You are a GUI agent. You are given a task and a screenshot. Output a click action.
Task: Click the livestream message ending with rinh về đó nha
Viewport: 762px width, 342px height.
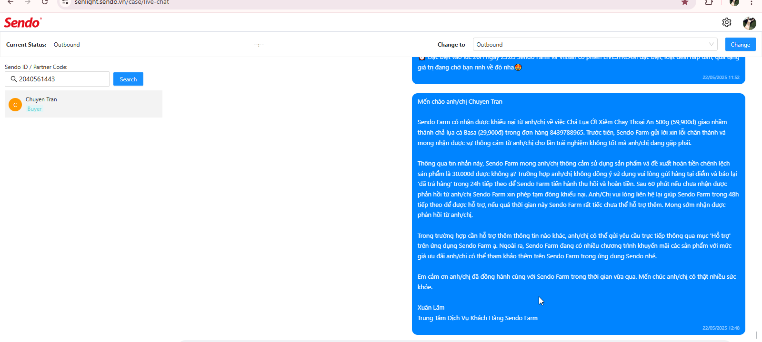(578, 70)
